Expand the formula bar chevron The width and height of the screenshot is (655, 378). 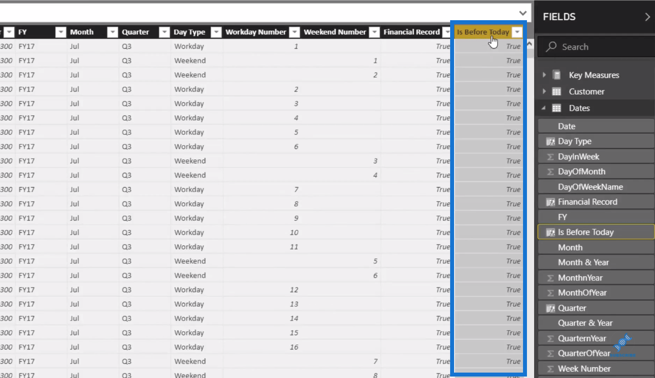(523, 13)
